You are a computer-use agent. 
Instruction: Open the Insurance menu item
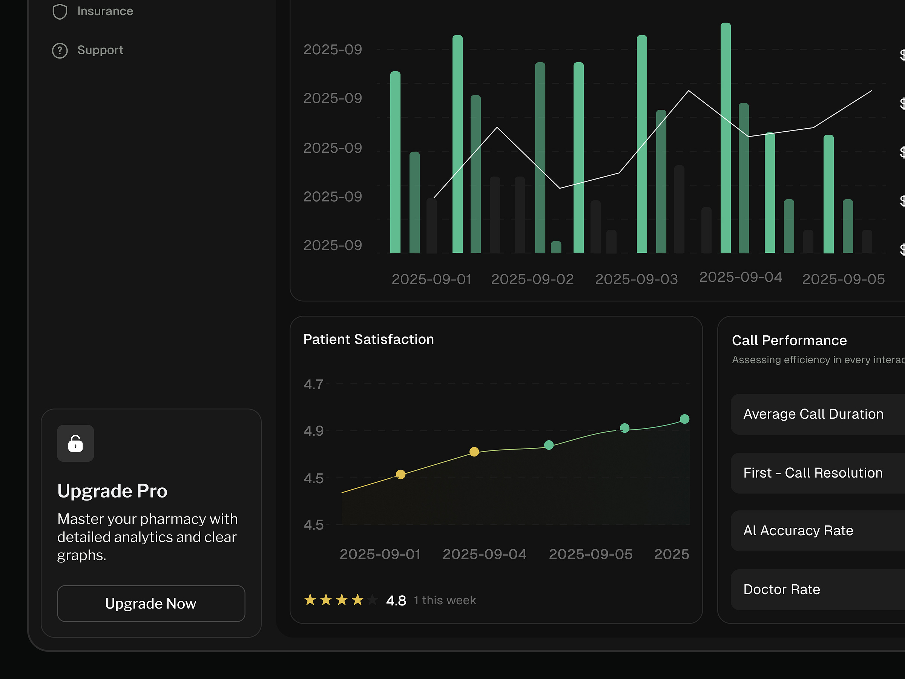click(x=105, y=11)
